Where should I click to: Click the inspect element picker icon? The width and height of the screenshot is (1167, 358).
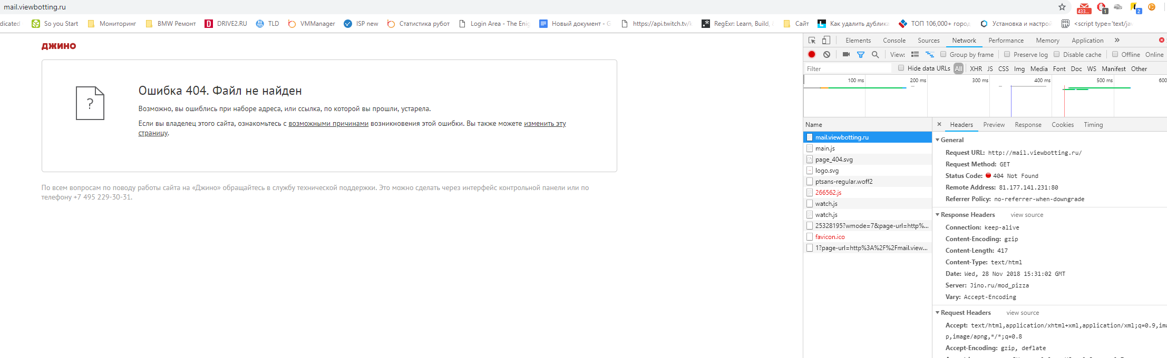[x=812, y=41]
